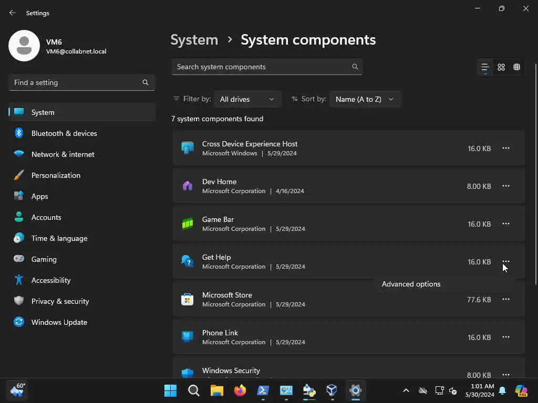Select Advanced options menu entry
Viewport: 538px width, 403px height.
pyautogui.click(x=445, y=284)
